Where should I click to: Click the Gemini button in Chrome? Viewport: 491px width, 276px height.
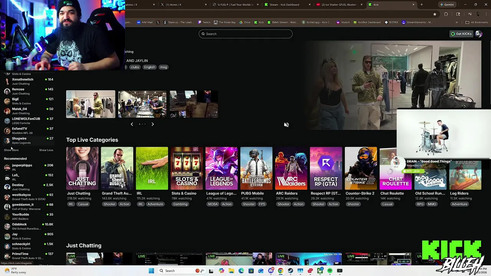pyautogui.click(x=447, y=5)
